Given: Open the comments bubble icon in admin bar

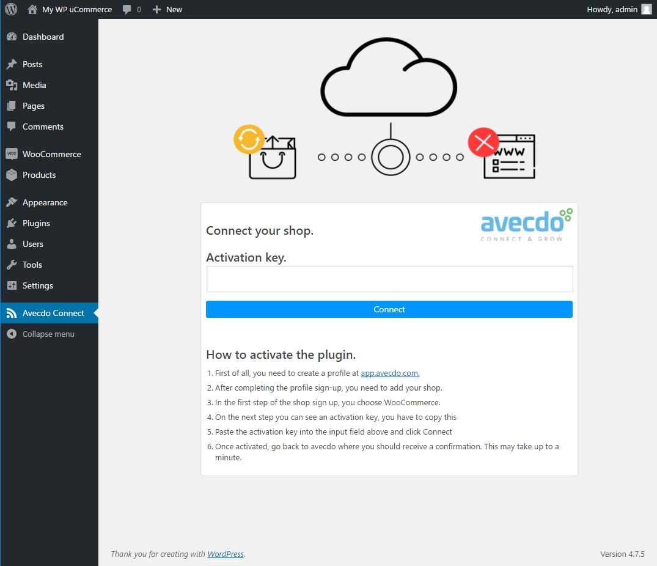Looking at the screenshot, I should [127, 9].
